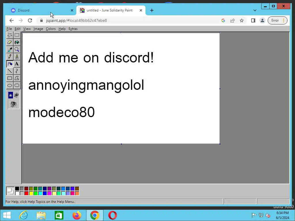295x221 pixels.
Task: Open the Extras menu
Action: (73, 29)
